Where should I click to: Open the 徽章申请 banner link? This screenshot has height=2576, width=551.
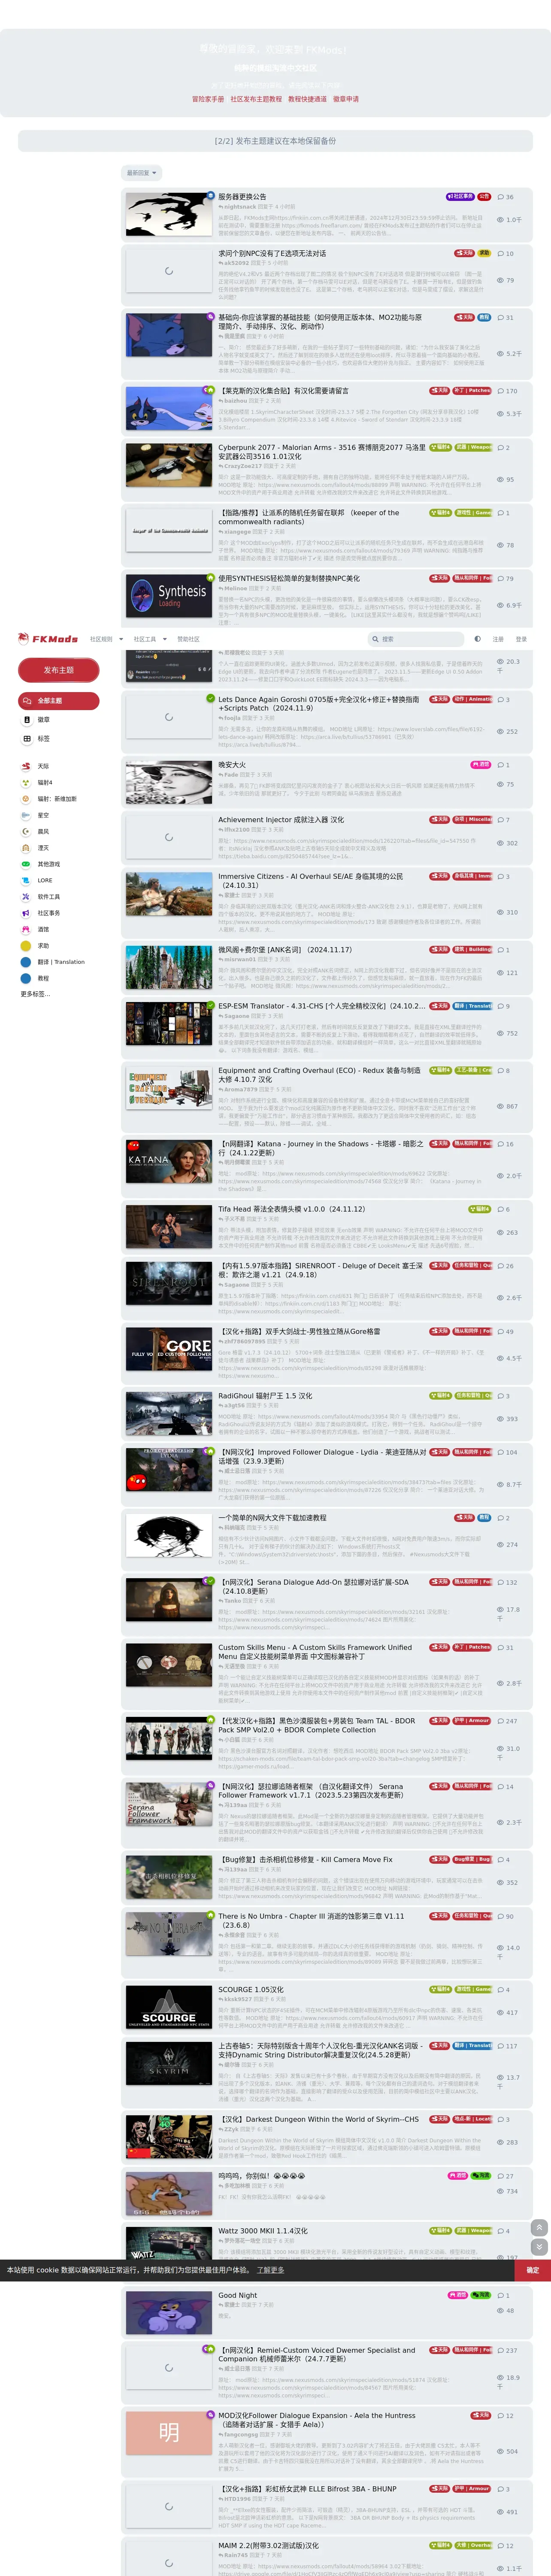point(346,99)
